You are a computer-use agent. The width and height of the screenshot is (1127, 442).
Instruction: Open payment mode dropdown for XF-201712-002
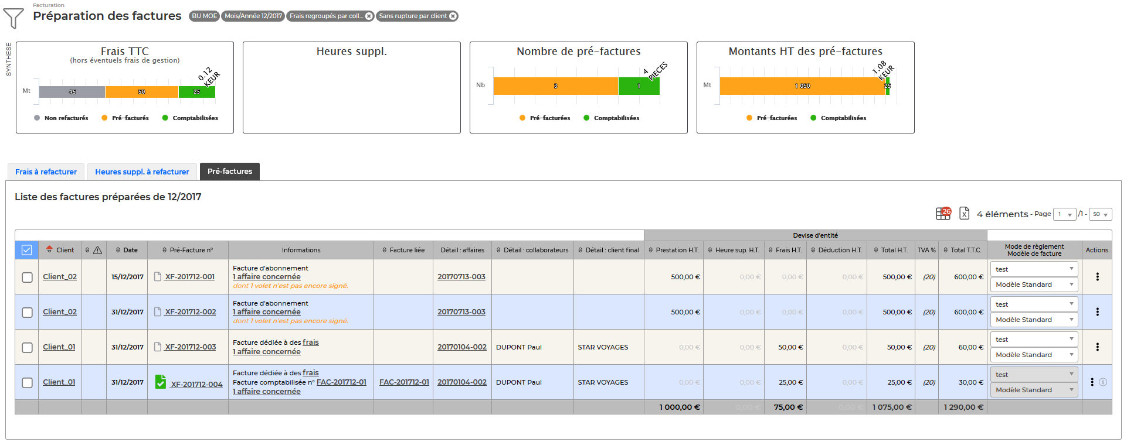click(x=1034, y=304)
